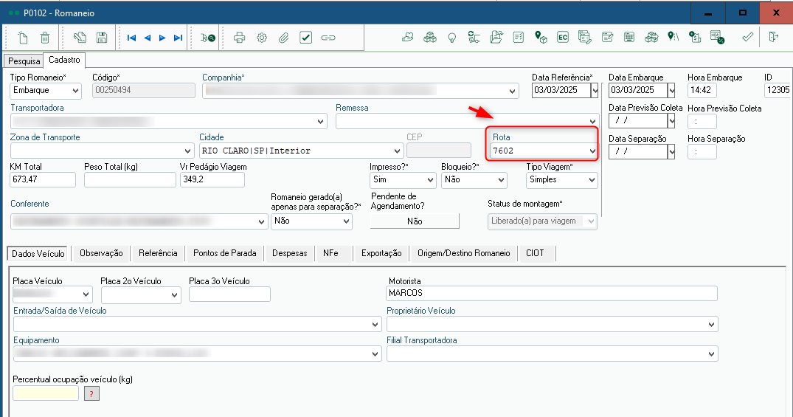Click the EC toolbar icon

(x=563, y=37)
